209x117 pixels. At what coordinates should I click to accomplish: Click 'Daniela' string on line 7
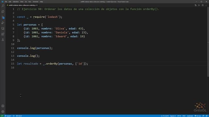tap(61, 32)
